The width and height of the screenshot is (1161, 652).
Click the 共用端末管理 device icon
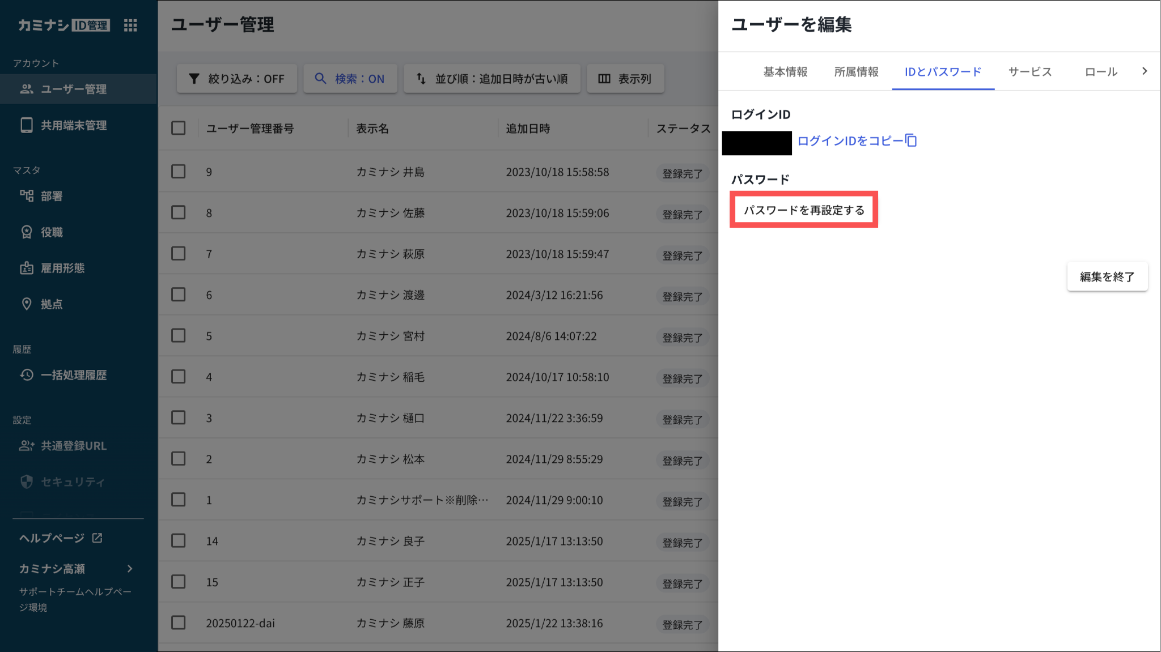[26, 125]
